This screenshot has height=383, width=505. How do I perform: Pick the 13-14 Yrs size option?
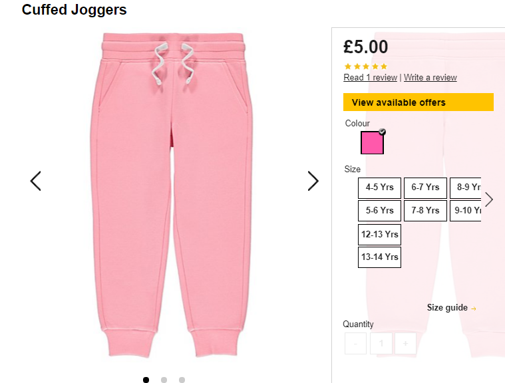coord(379,257)
